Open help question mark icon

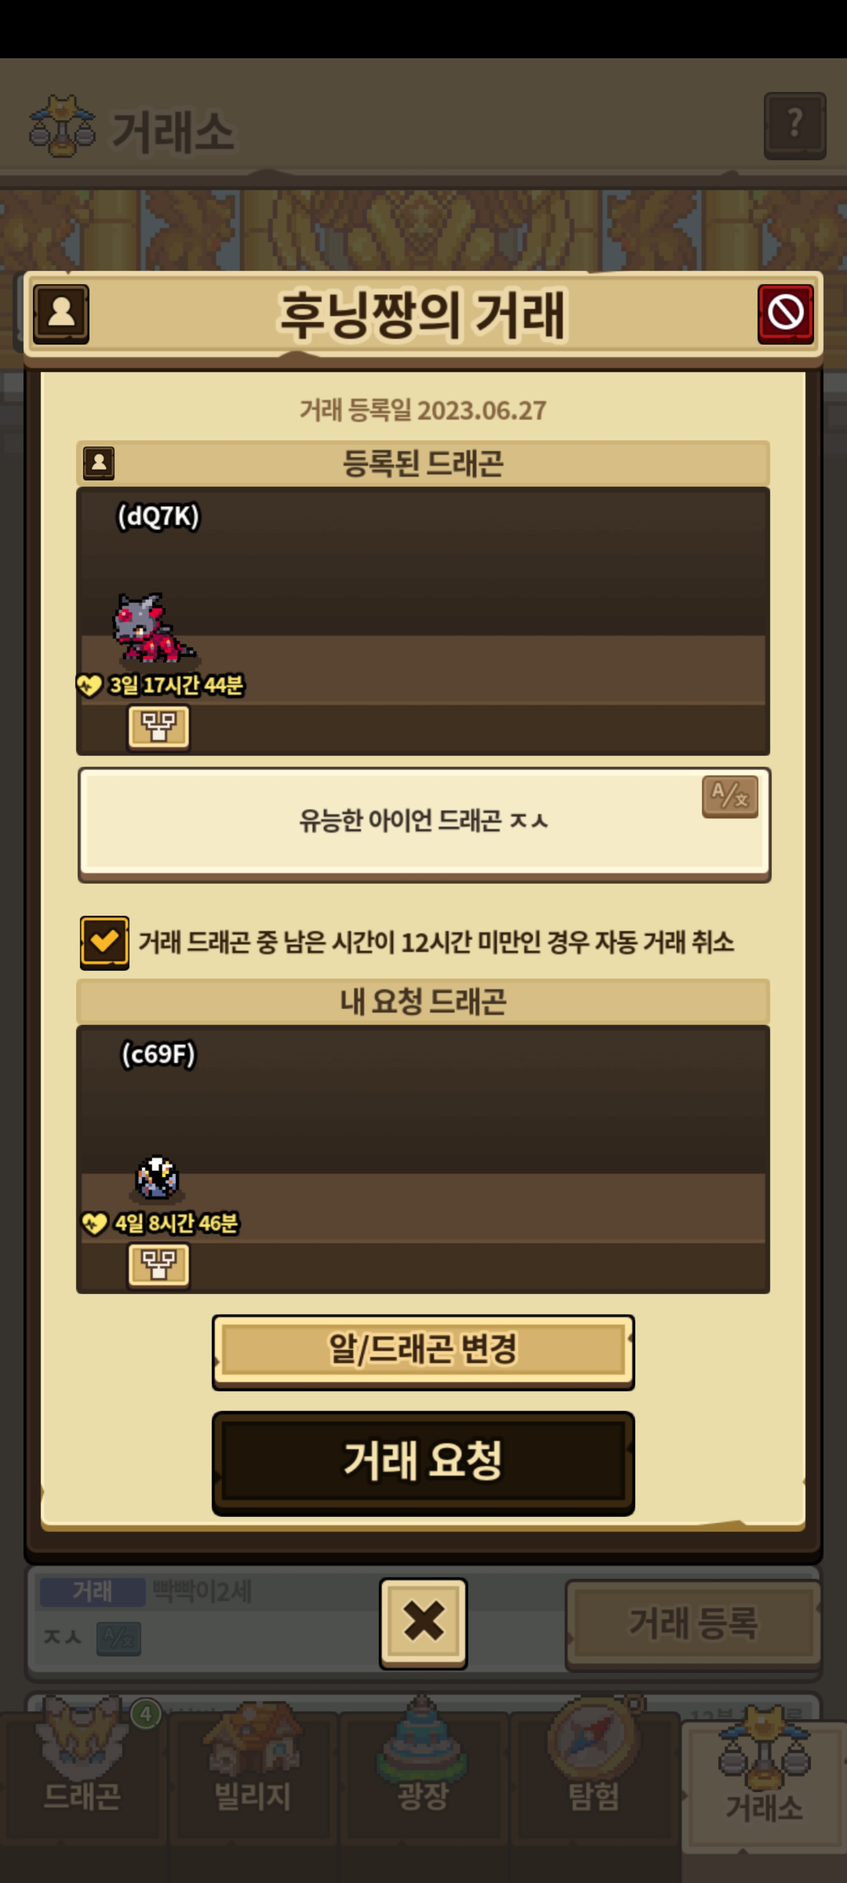[795, 126]
